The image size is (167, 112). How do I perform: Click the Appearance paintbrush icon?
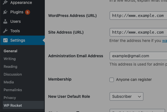click(6, 3)
